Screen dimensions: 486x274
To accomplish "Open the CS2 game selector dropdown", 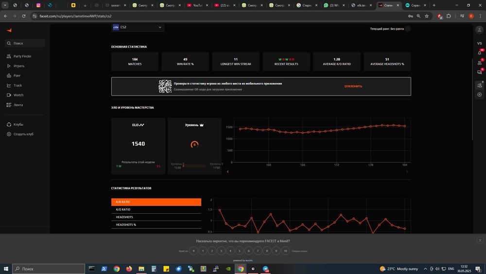I will coord(138,27).
